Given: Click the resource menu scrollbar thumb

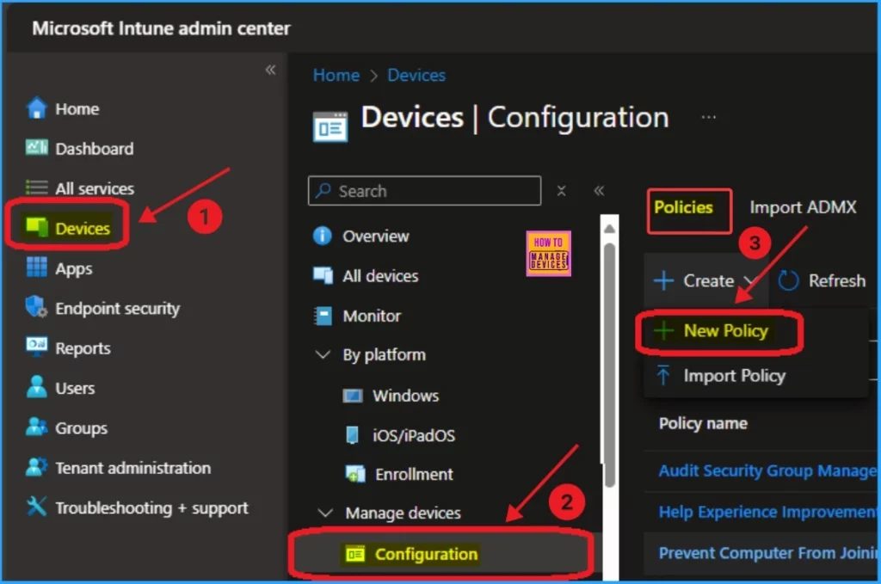Looking at the screenshot, I should tap(610, 365).
